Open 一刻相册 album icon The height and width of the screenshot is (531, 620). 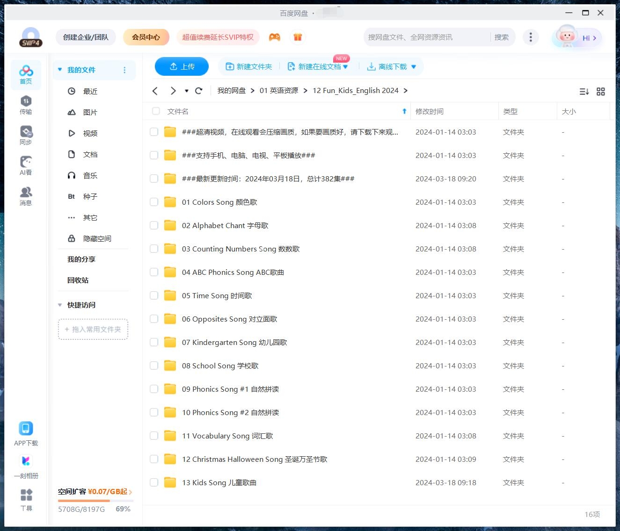26,466
